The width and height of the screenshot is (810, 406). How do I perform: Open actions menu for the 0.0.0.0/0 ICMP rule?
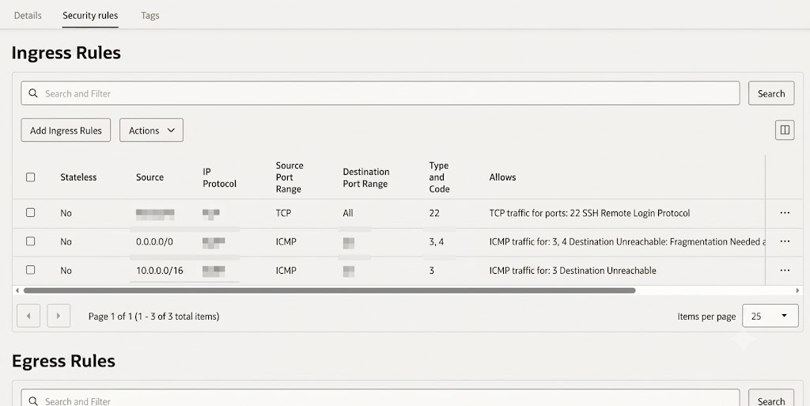click(785, 241)
